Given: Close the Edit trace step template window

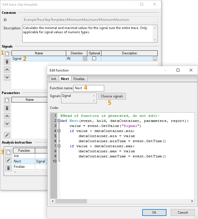Looking at the screenshot, I should click(155, 4).
